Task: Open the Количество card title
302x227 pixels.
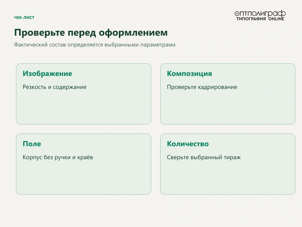Action: coord(188,144)
